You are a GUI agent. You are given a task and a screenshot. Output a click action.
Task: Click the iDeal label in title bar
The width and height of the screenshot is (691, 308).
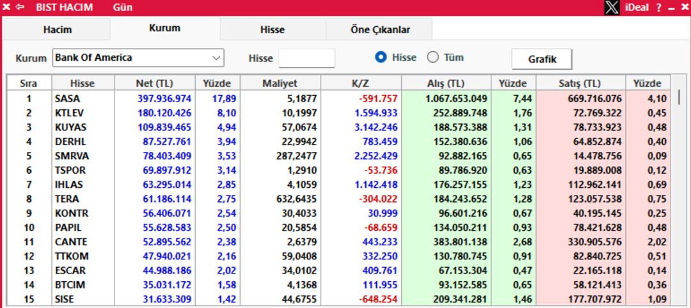click(637, 8)
